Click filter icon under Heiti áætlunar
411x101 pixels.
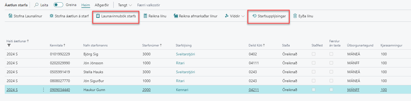8,45
